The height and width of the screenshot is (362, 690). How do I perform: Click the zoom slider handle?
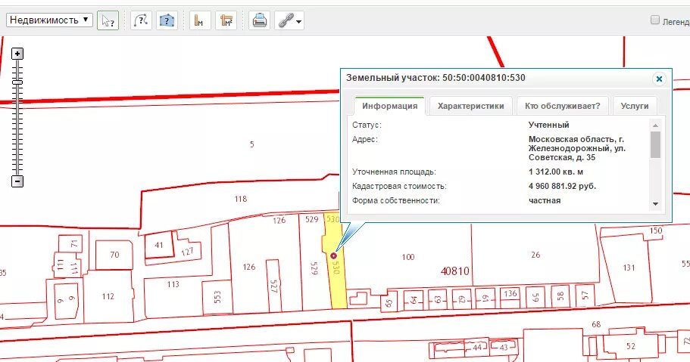tap(17, 82)
